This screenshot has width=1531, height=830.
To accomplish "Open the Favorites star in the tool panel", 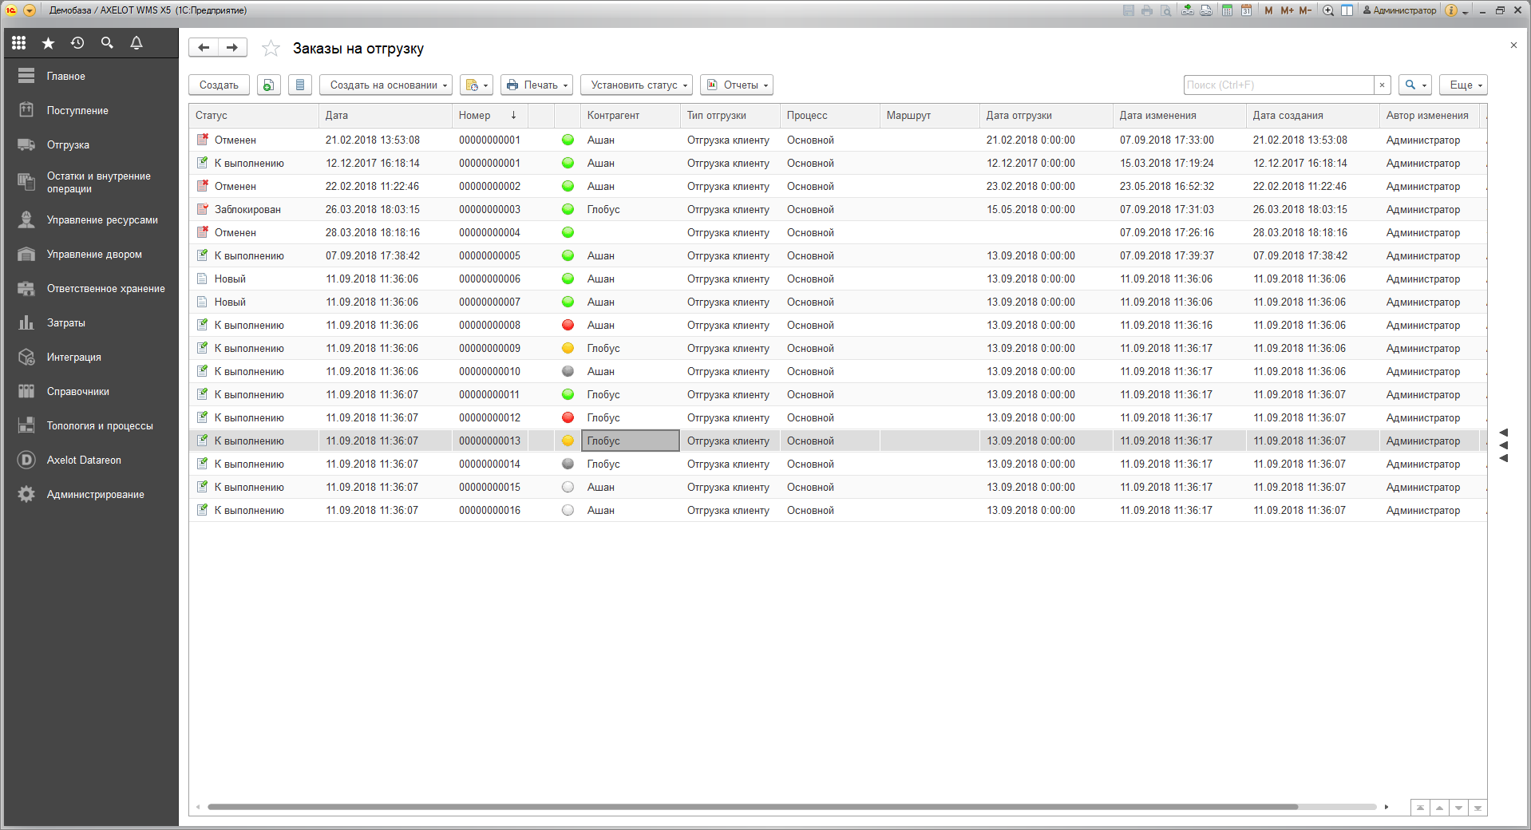I will (48, 43).
